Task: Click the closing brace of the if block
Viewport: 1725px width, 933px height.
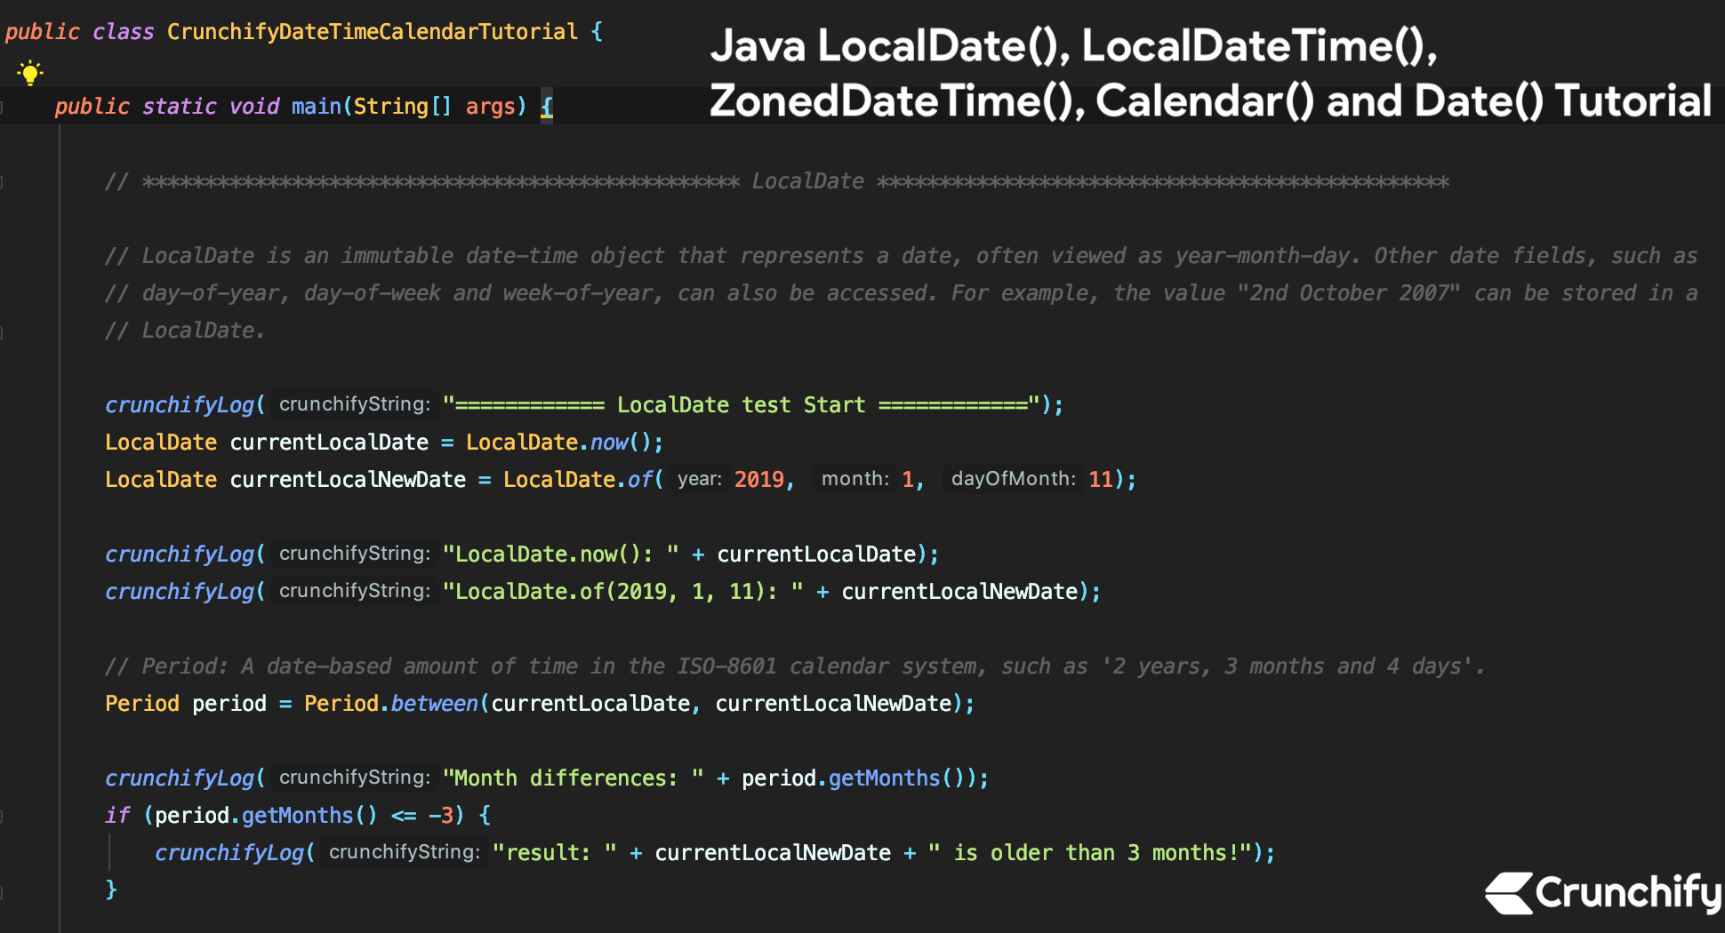Action: click(112, 889)
